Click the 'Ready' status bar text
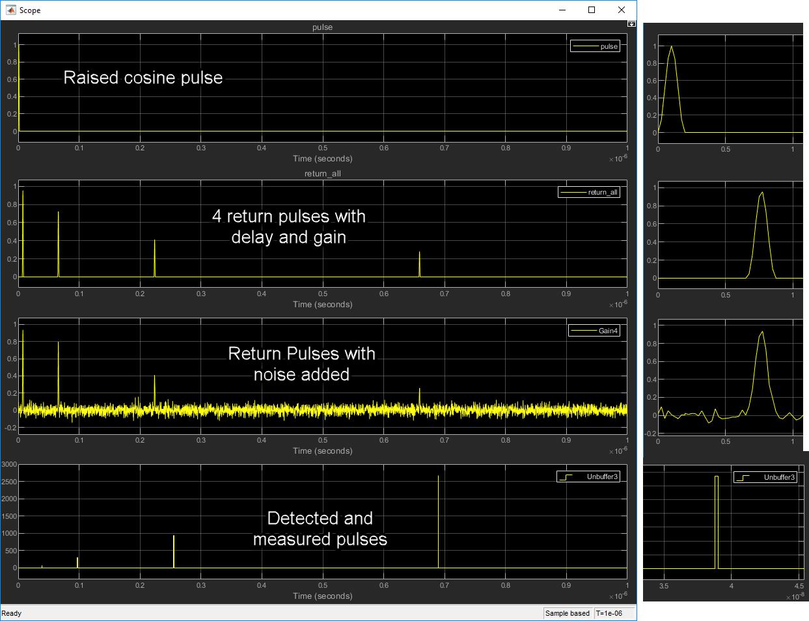This screenshot has width=809, height=621. (x=11, y=613)
